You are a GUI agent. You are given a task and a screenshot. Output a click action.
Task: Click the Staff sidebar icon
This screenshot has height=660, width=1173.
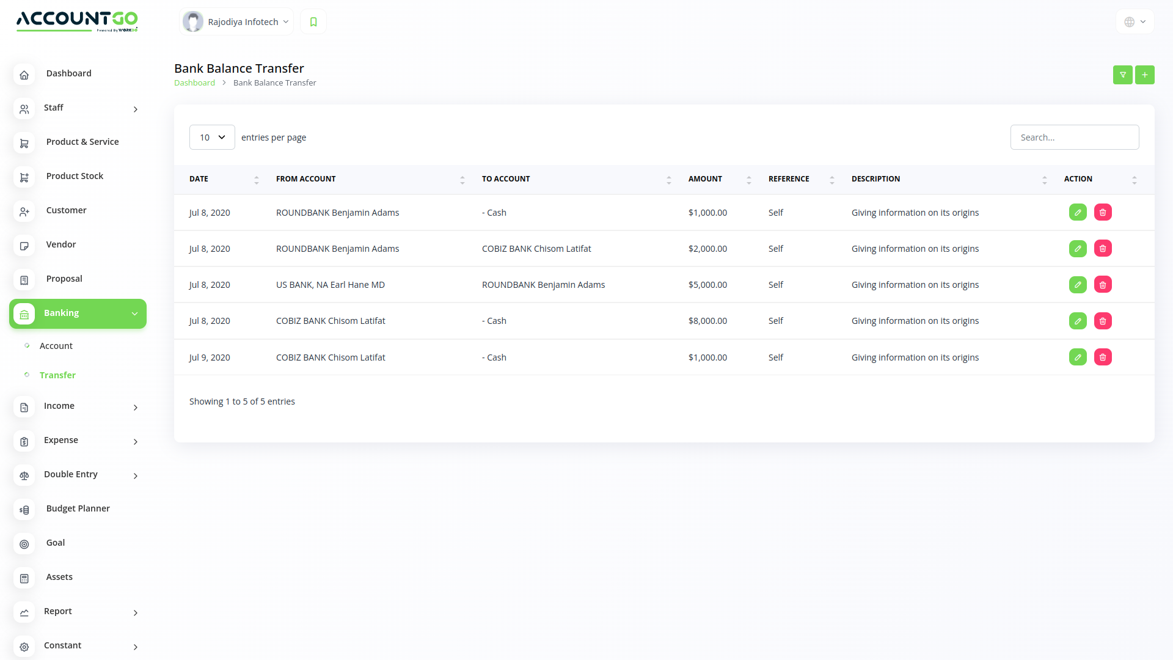click(x=24, y=109)
